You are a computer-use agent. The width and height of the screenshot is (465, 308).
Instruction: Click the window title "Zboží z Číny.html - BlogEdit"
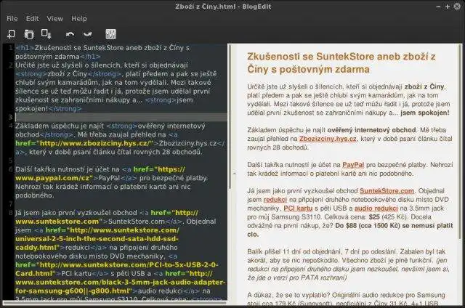[x=223, y=7]
